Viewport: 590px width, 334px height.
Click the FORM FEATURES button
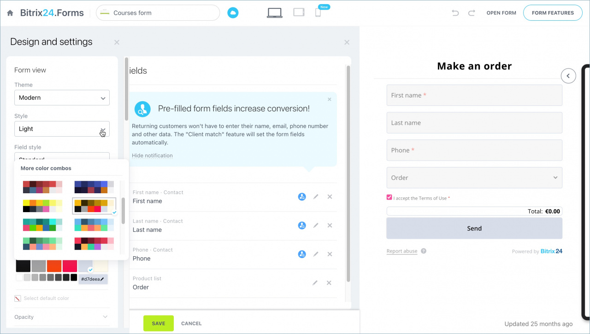pos(553,13)
